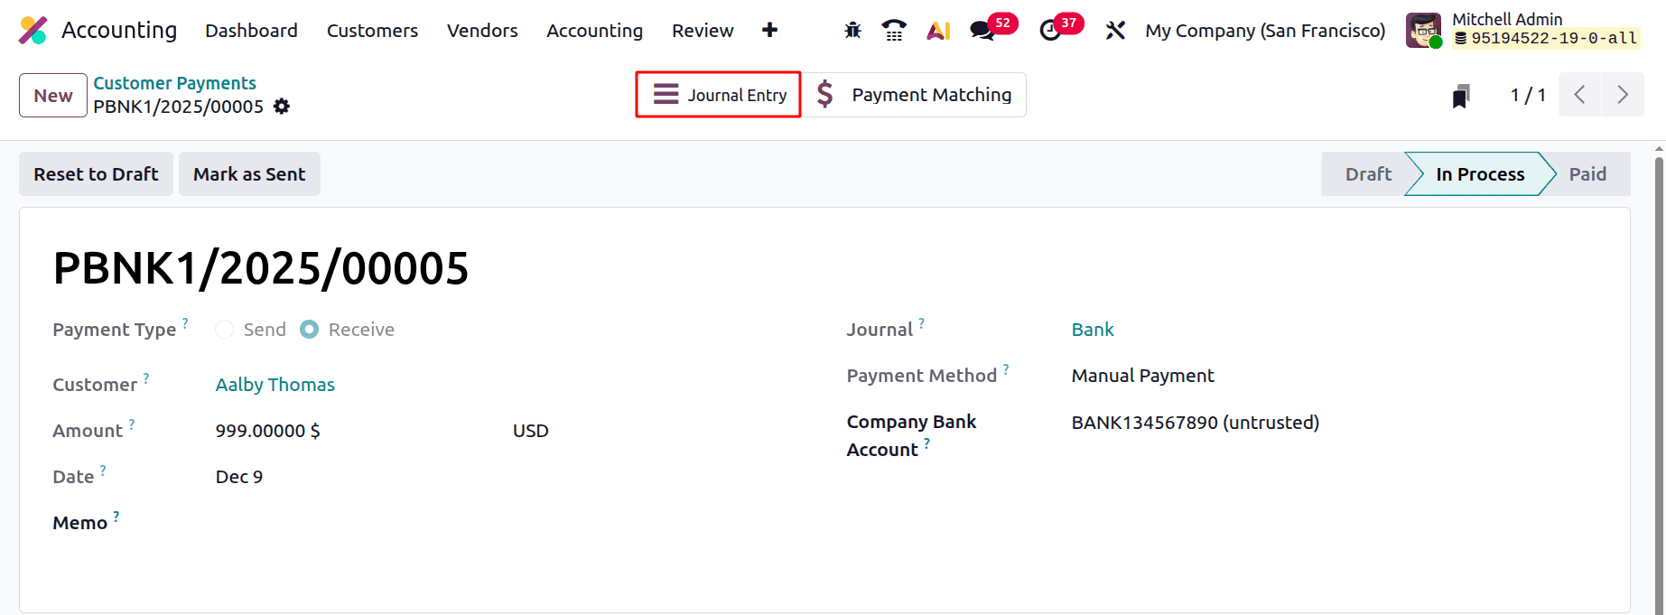The height and width of the screenshot is (615, 1666).
Task: Click help tooltip next to Amount label
Action: coord(132,424)
